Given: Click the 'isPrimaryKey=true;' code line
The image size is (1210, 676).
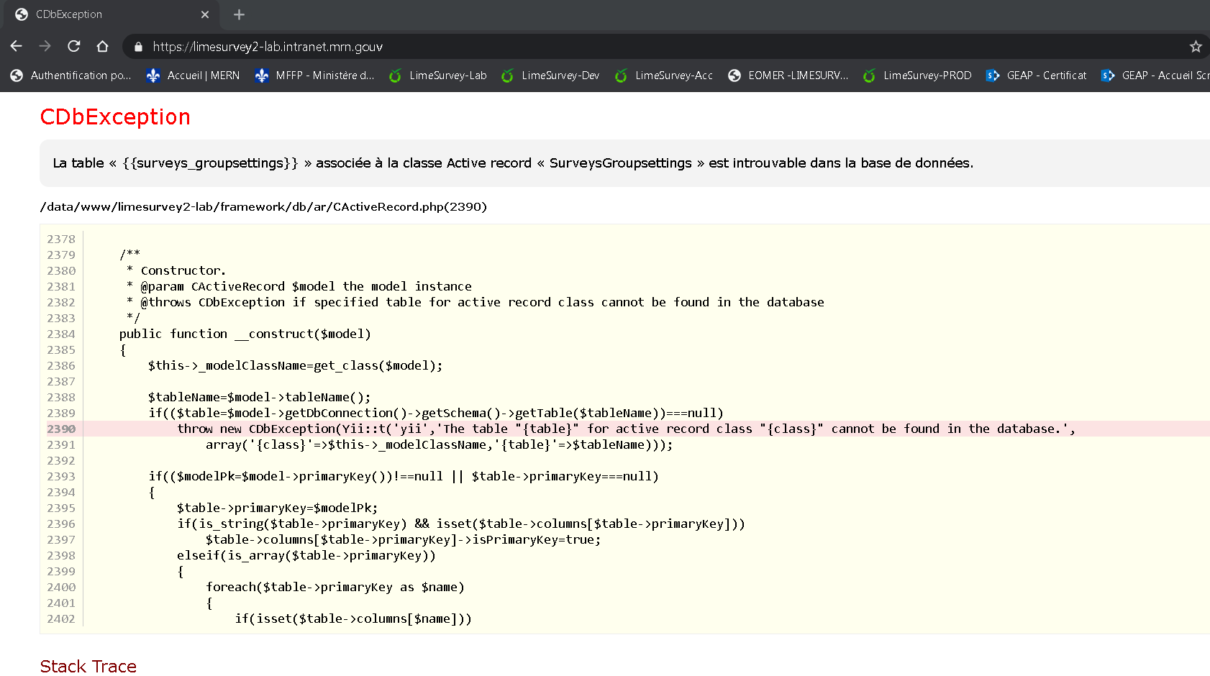Looking at the screenshot, I should click(x=404, y=539).
